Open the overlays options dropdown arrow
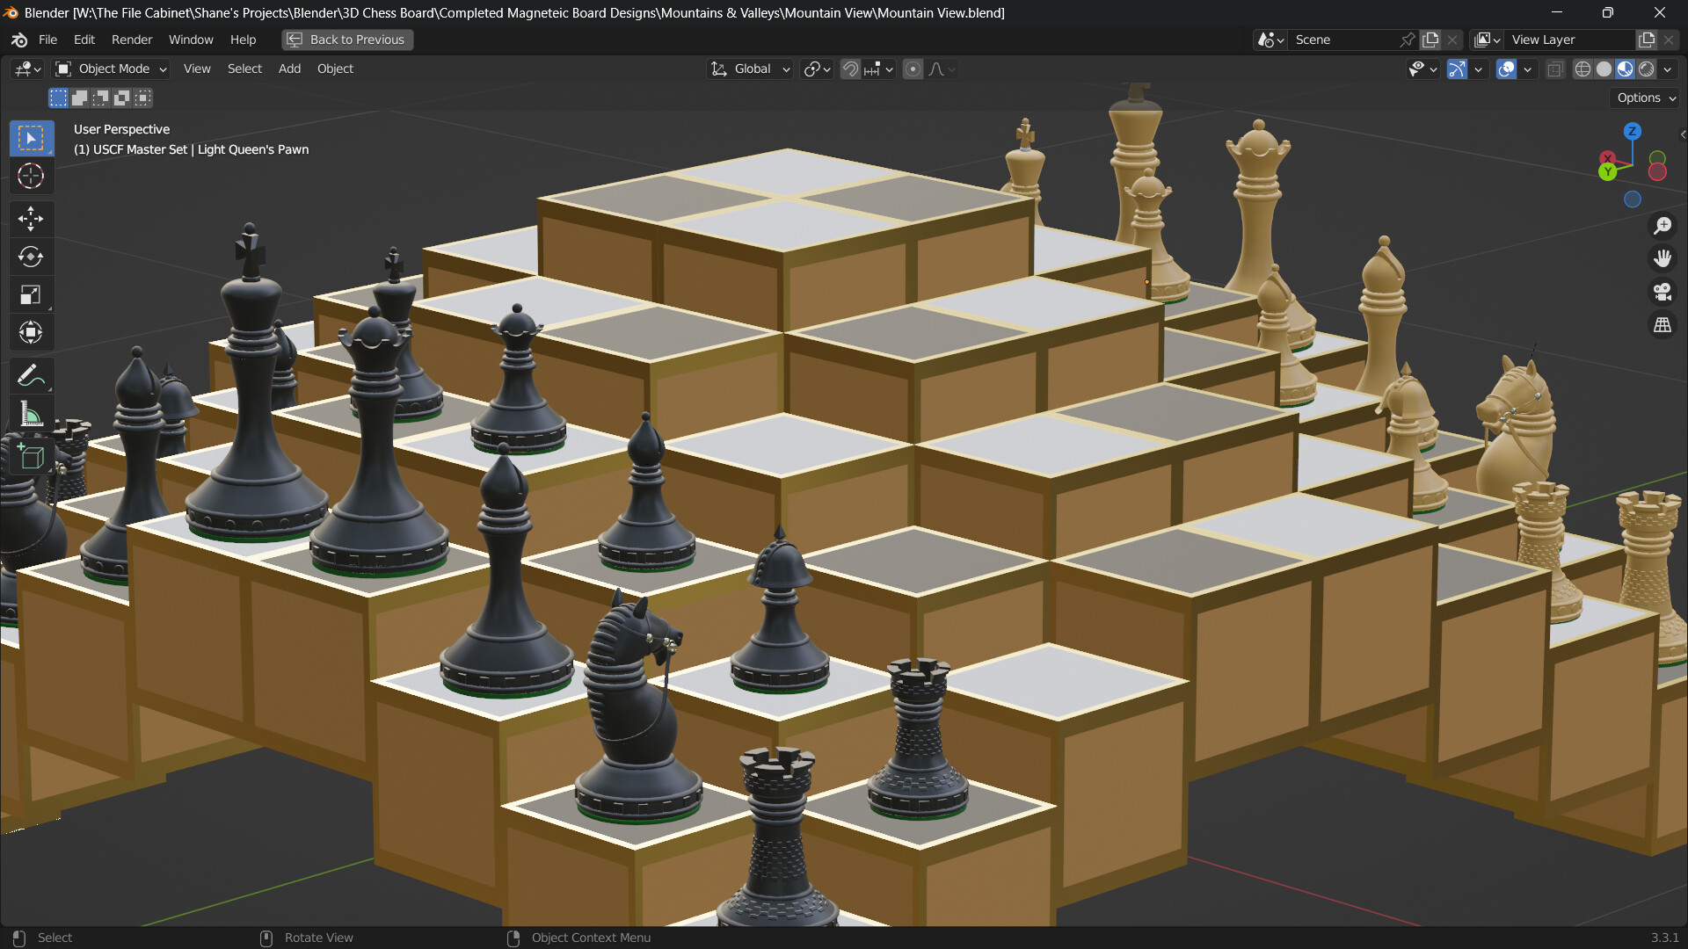1688x949 pixels. click(1527, 69)
